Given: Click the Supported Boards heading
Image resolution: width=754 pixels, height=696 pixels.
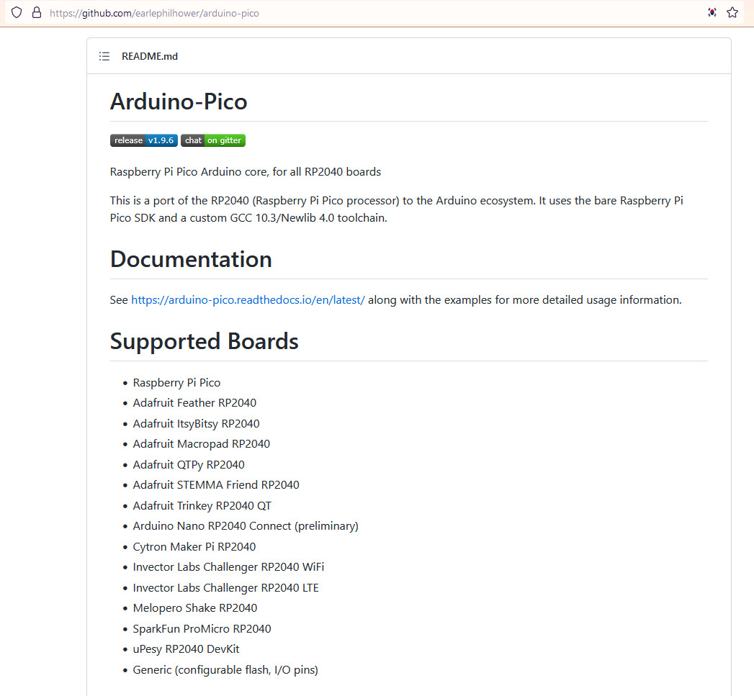Looking at the screenshot, I should pos(205,341).
